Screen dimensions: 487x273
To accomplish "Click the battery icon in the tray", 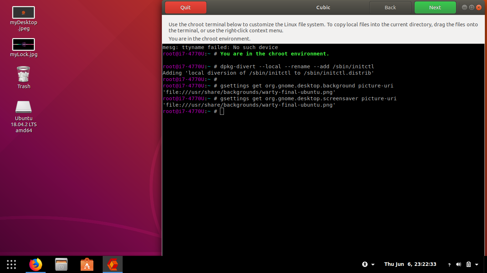I will (468, 264).
